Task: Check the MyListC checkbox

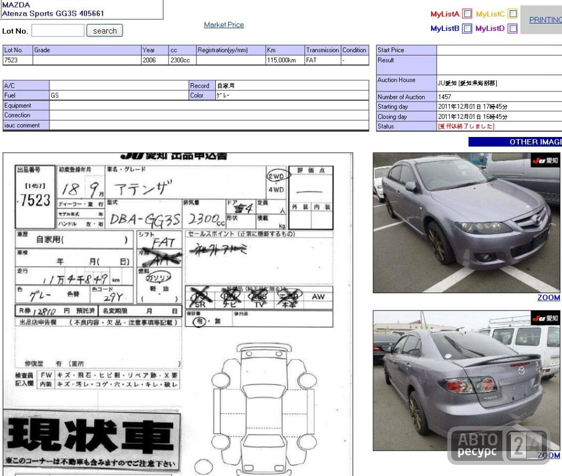Action: coord(513,13)
